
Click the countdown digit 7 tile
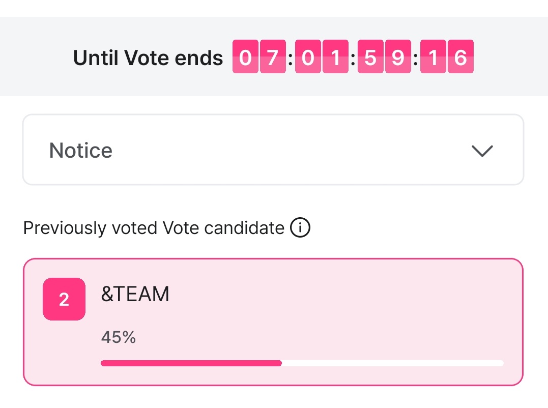(273, 57)
